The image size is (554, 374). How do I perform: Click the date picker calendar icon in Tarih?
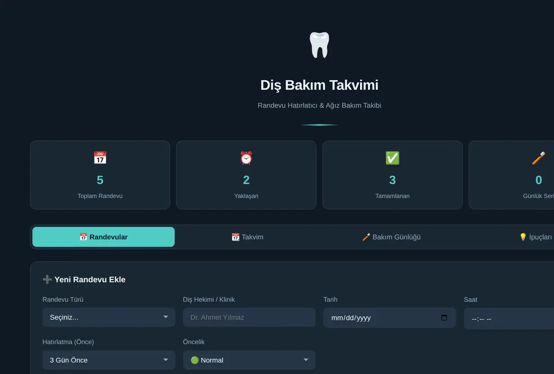click(x=444, y=318)
